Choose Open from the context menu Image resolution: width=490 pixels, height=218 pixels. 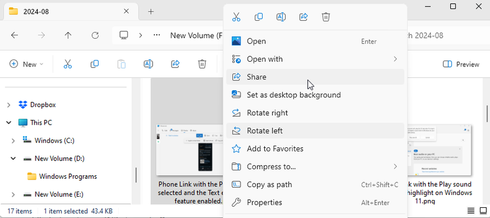click(315, 41)
